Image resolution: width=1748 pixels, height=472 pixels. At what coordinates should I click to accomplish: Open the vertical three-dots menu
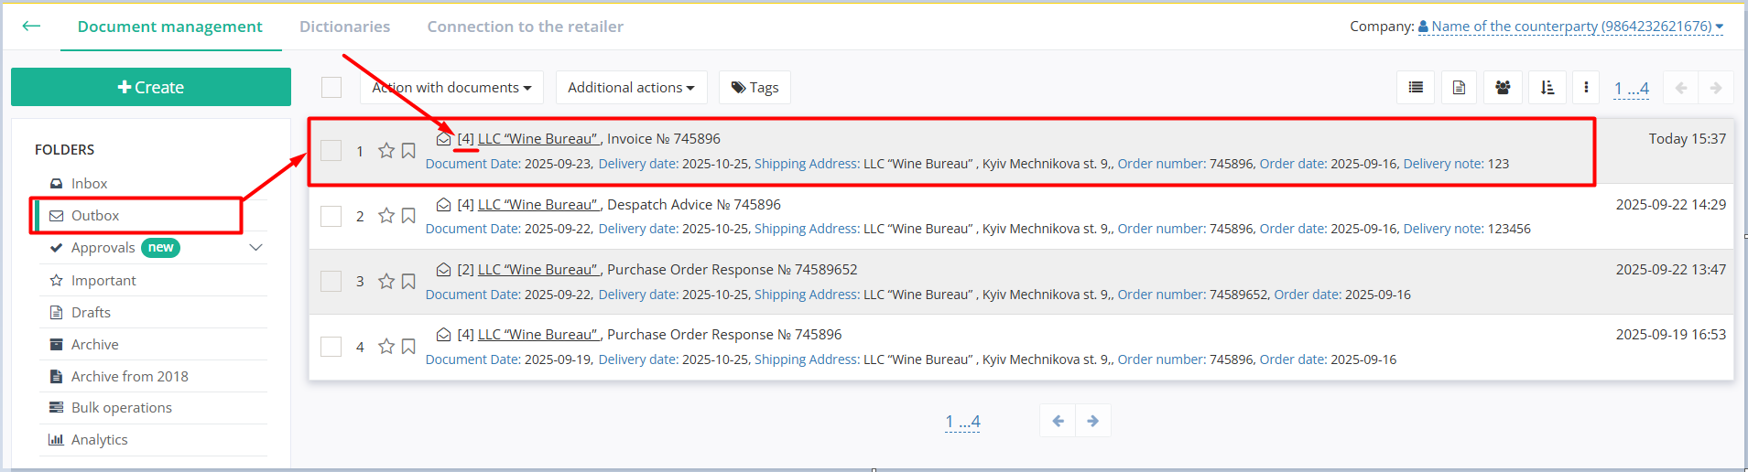point(1586,88)
